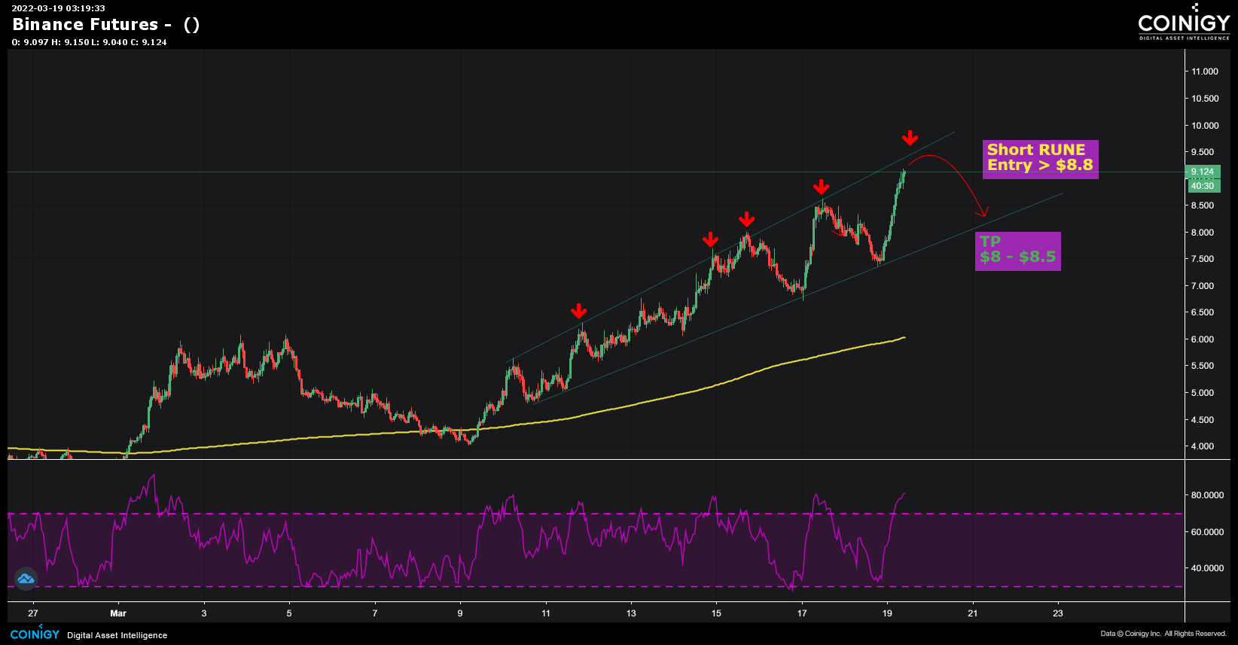Click the chart title 'Binance Futures - ()'
Screen dimensions: 1238x645
[106, 24]
